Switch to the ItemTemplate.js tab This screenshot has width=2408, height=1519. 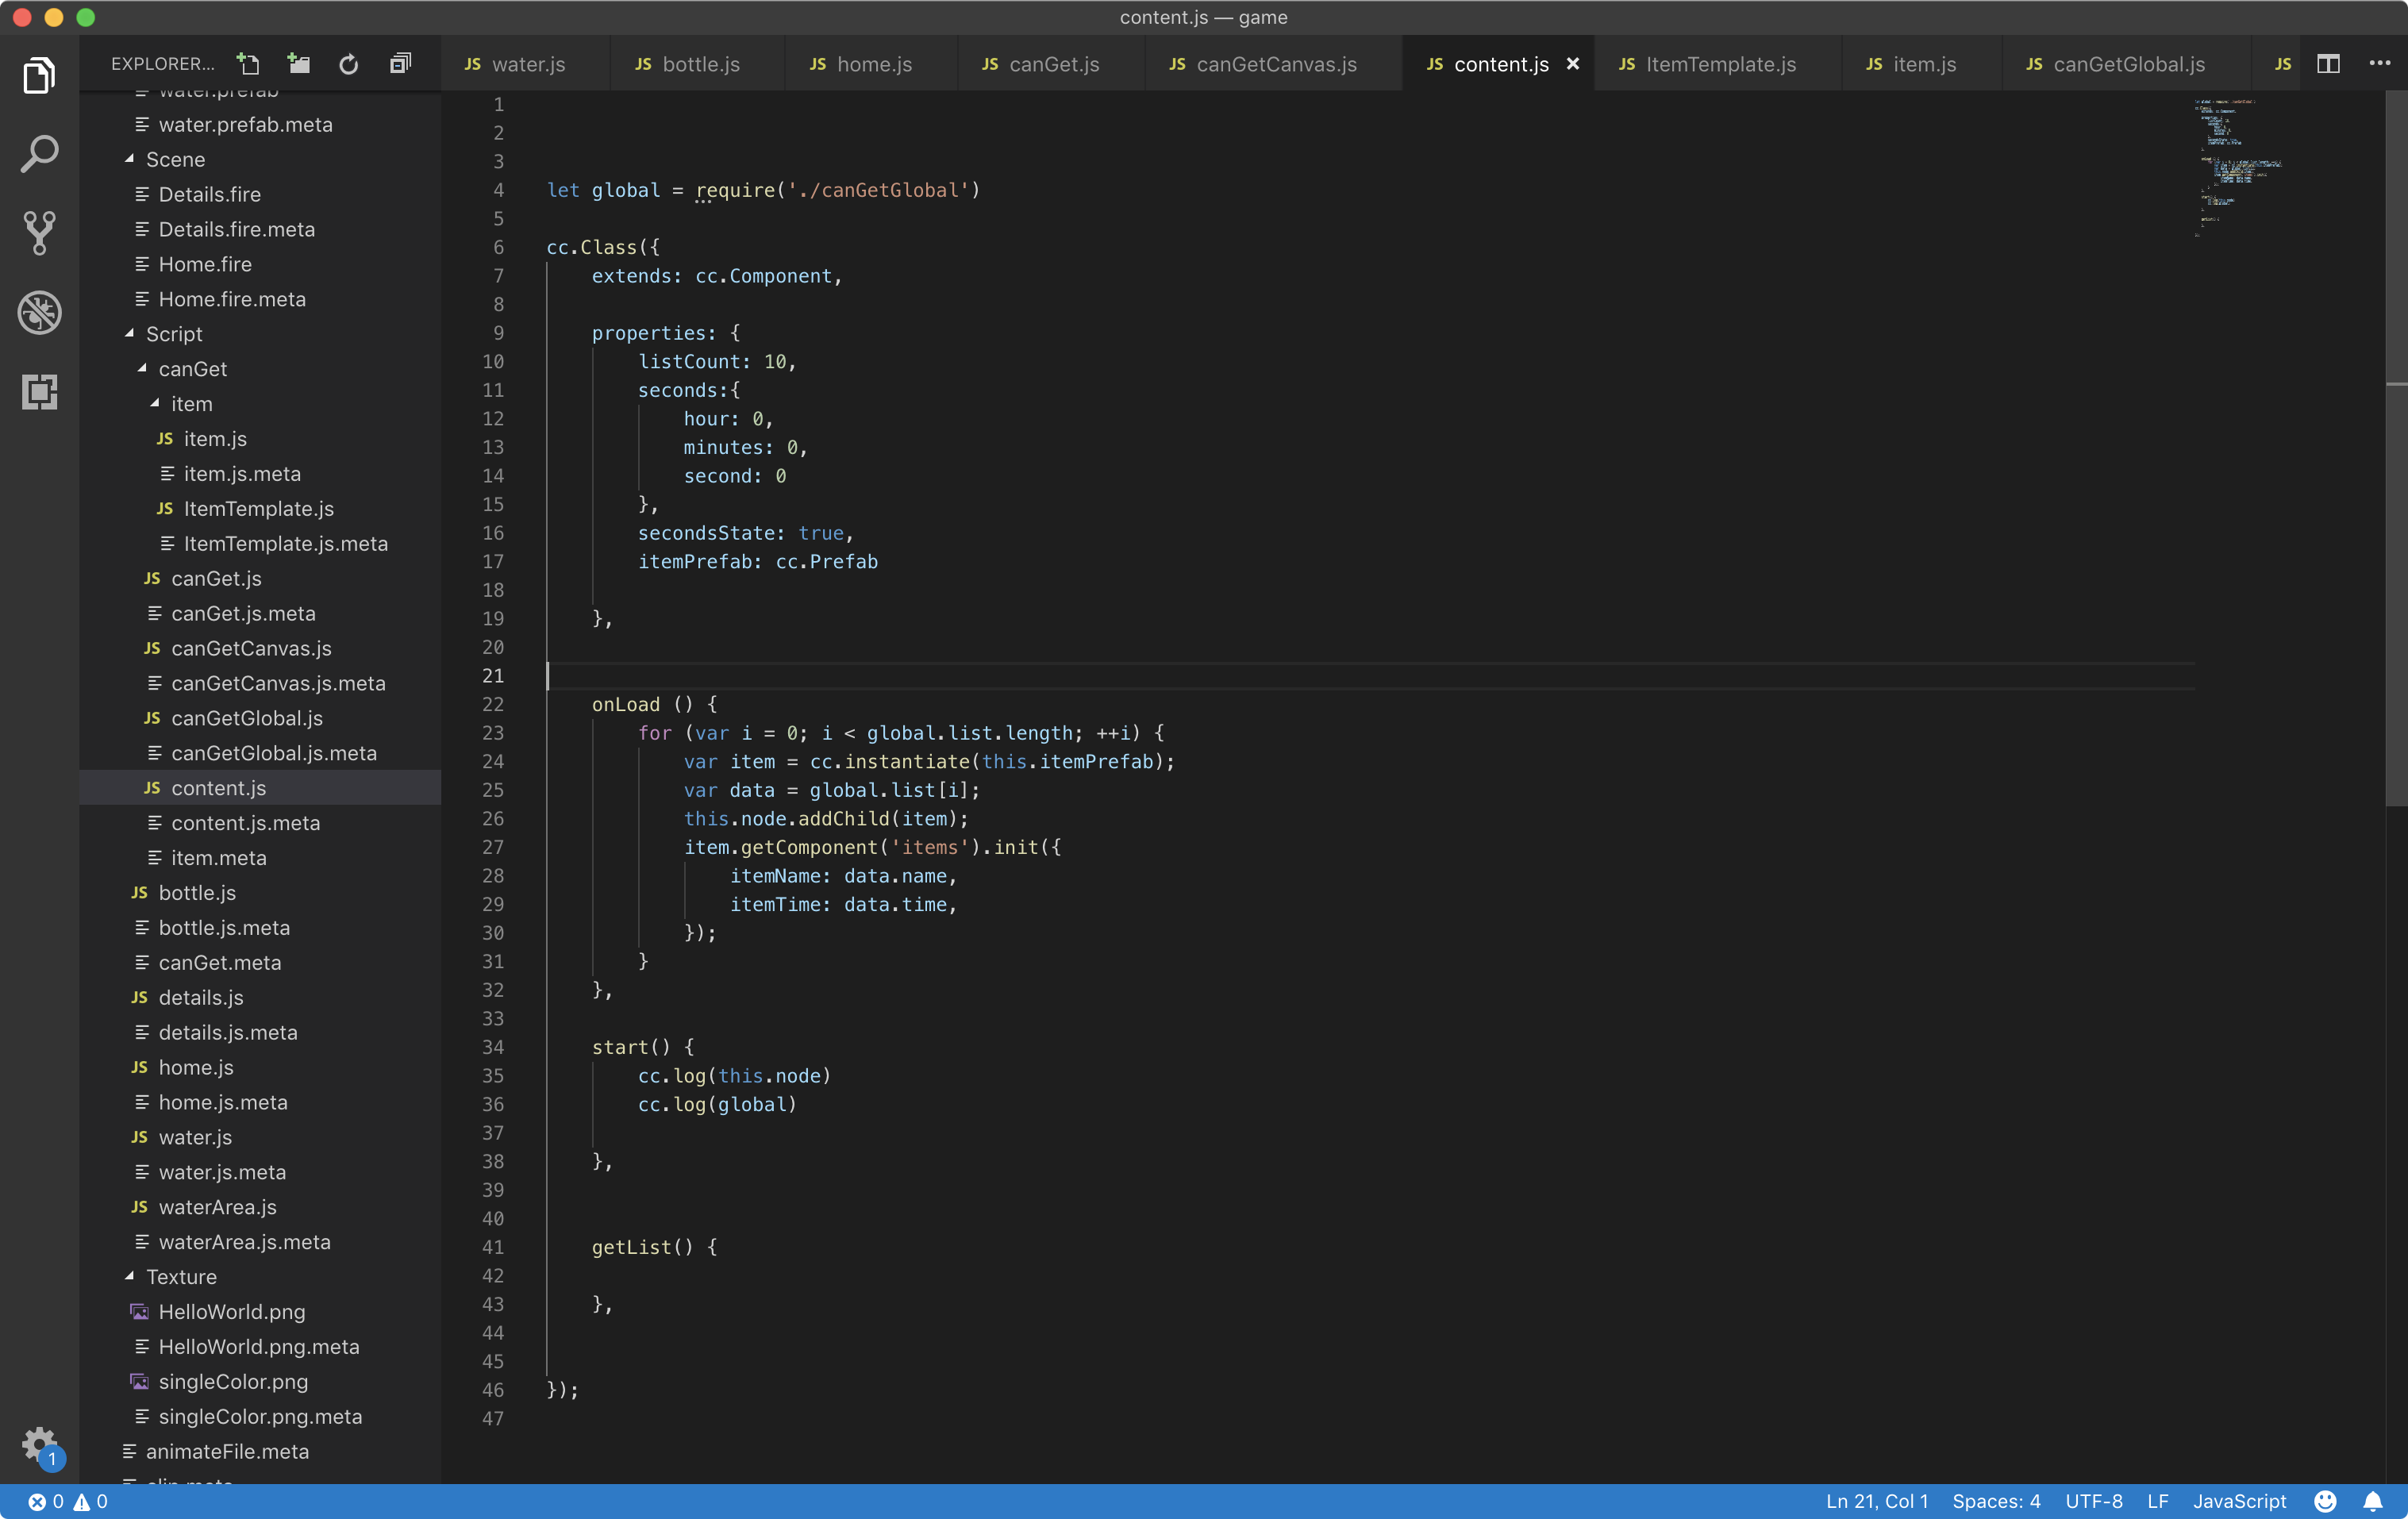1719,64
